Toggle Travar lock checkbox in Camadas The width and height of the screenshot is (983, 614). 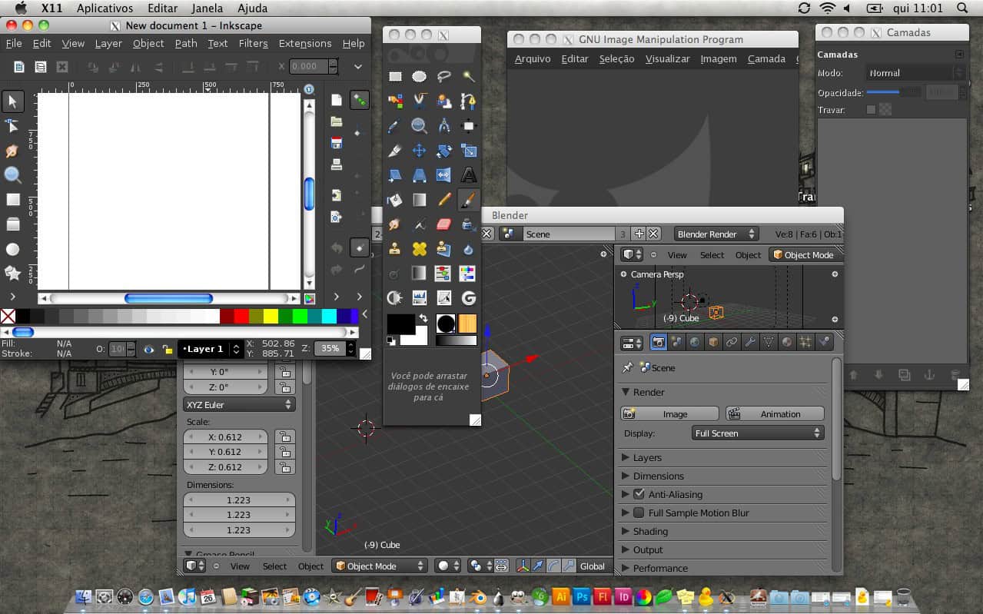pos(871,110)
